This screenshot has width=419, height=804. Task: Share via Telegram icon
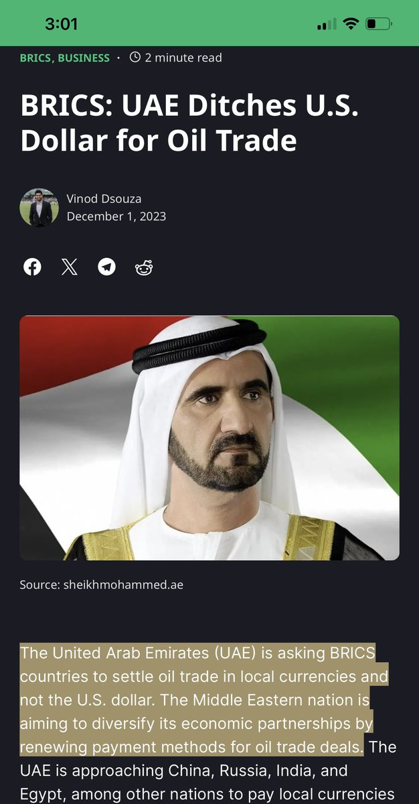[106, 267]
